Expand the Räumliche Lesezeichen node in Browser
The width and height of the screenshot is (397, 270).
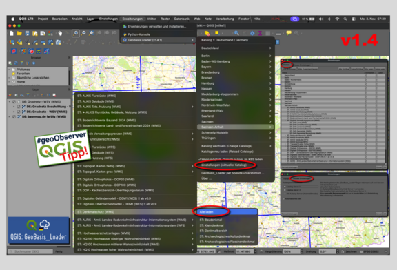click(x=10, y=78)
